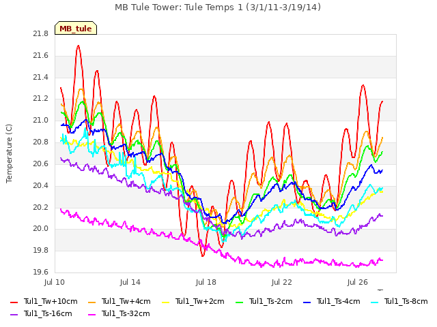Click the Jul 22 x-axis tick label
The width and height of the screenshot is (437, 327).
point(282,282)
